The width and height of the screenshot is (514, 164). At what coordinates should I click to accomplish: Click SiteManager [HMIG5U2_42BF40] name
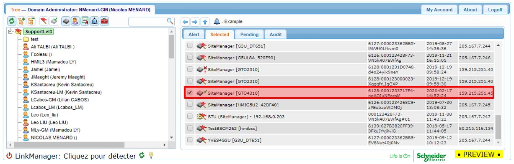click(243, 105)
